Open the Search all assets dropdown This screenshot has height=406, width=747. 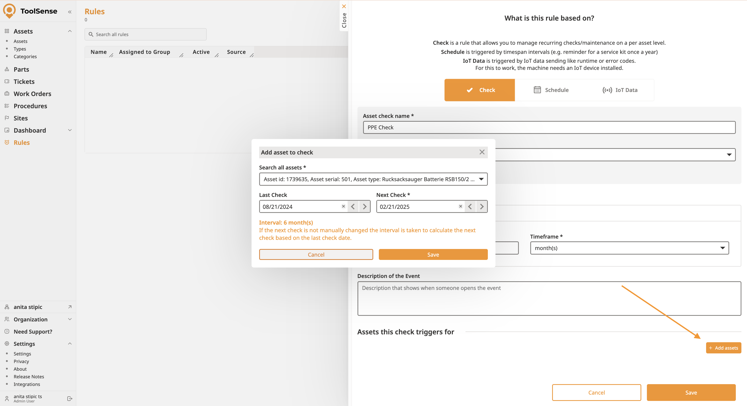[481, 179]
